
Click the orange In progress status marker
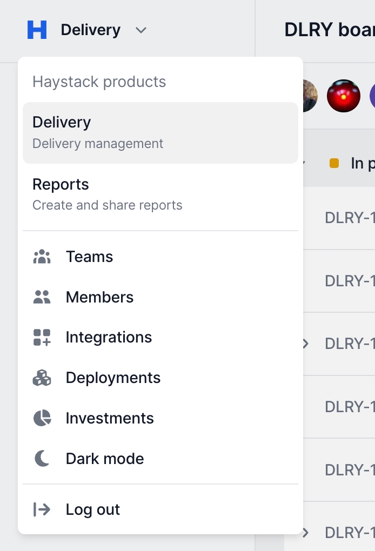click(334, 163)
